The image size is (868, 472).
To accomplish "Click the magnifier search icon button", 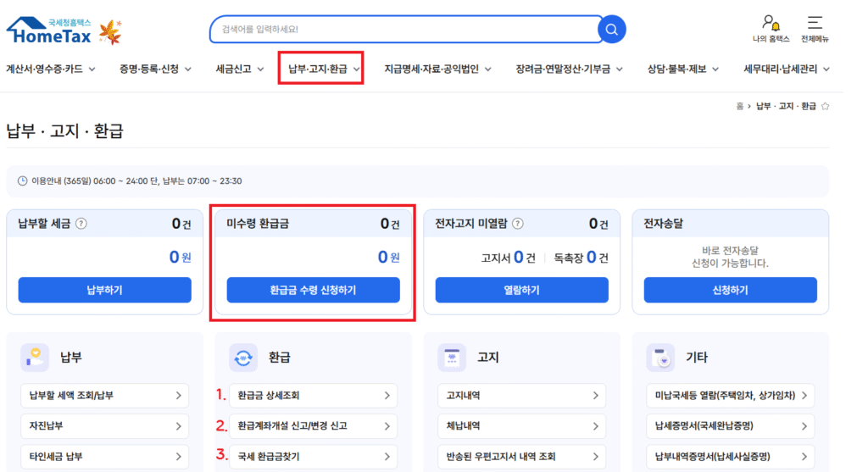I will point(611,30).
